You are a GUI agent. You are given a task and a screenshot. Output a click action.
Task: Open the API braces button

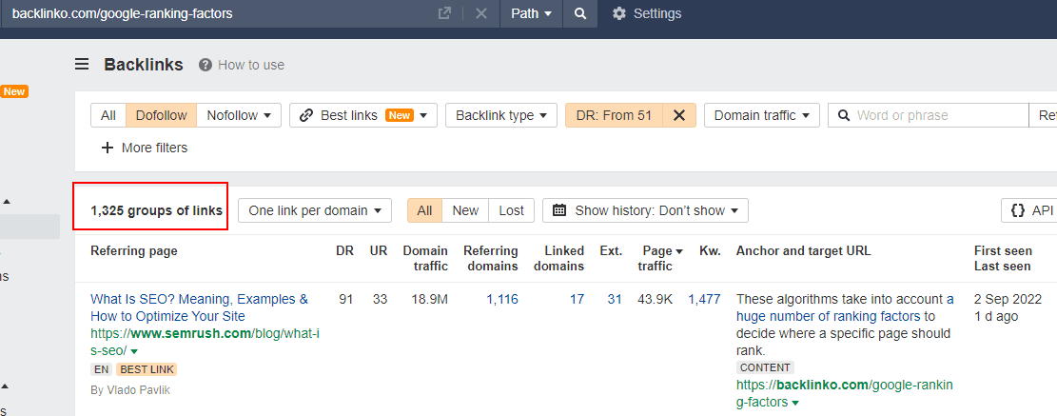[x=1029, y=210]
